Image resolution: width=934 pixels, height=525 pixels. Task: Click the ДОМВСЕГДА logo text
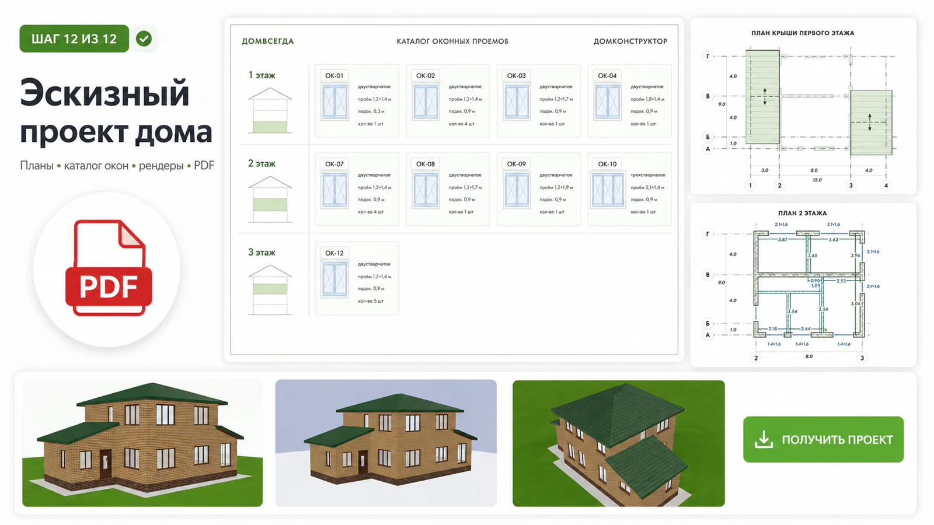(268, 41)
